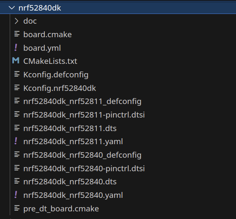Click the file icon beside Kconfig.defconfig
Image resolution: width=236 pixels, height=219 pixels.
click(17, 74)
